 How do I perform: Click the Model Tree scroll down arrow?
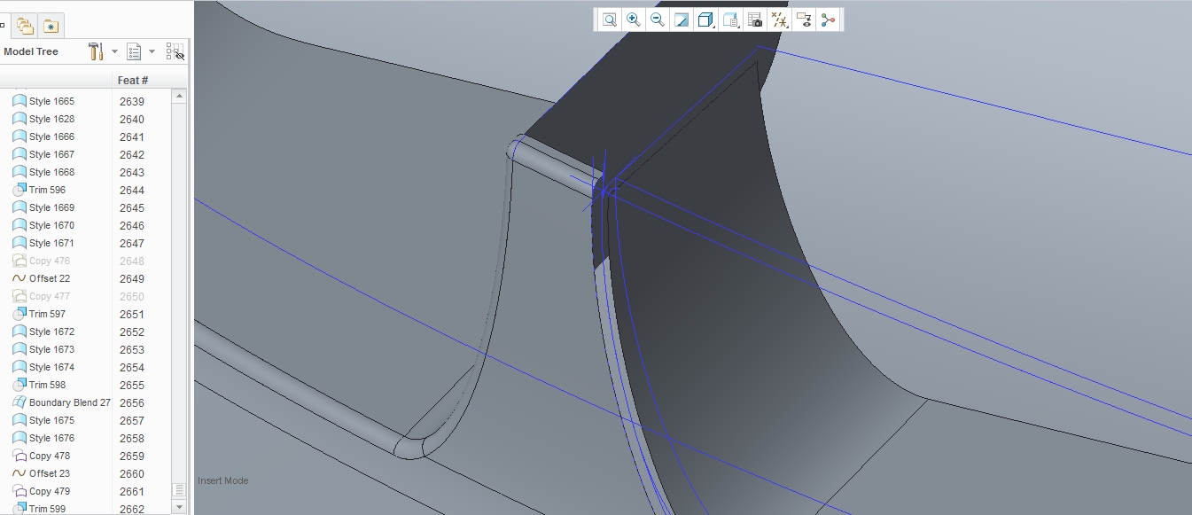(179, 507)
